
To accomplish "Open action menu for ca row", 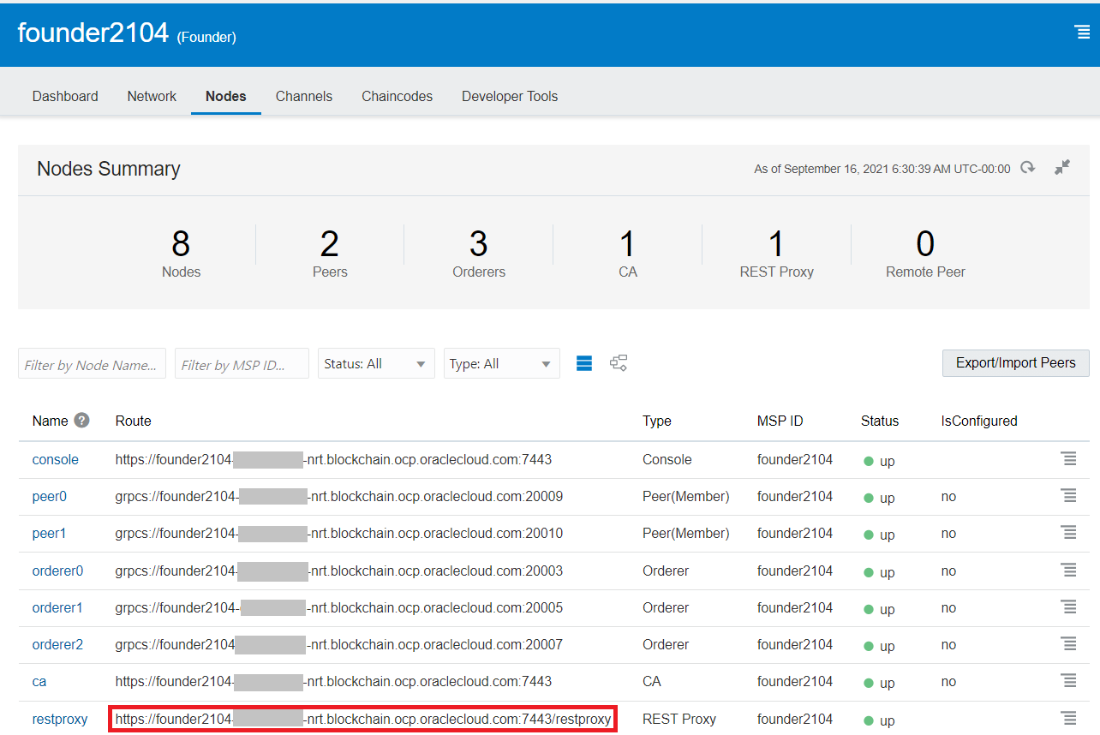I will [x=1068, y=681].
